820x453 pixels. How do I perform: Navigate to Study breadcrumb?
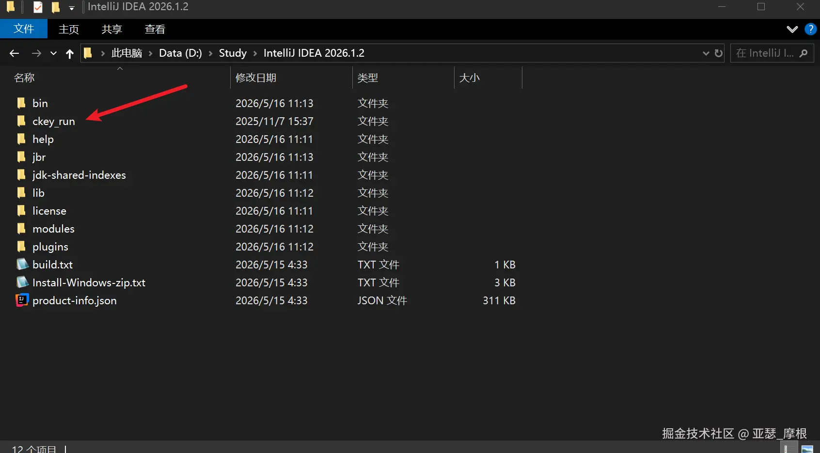point(233,53)
